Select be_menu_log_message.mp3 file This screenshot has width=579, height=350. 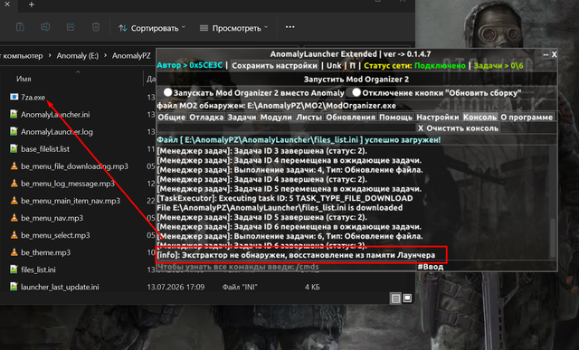[x=68, y=184]
